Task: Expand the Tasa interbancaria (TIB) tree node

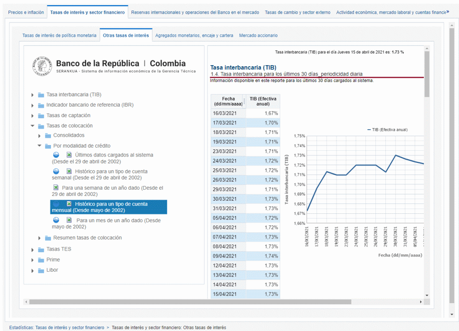Action: [x=33, y=95]
